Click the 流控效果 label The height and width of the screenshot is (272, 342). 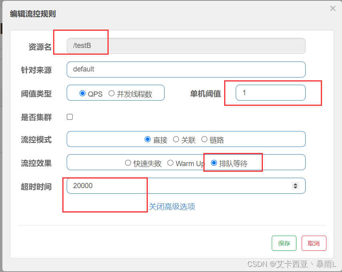pos(36,163)
